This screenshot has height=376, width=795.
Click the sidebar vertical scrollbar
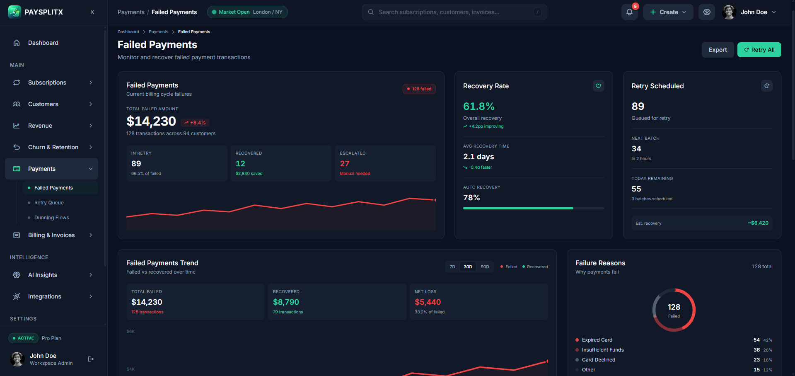105,149
